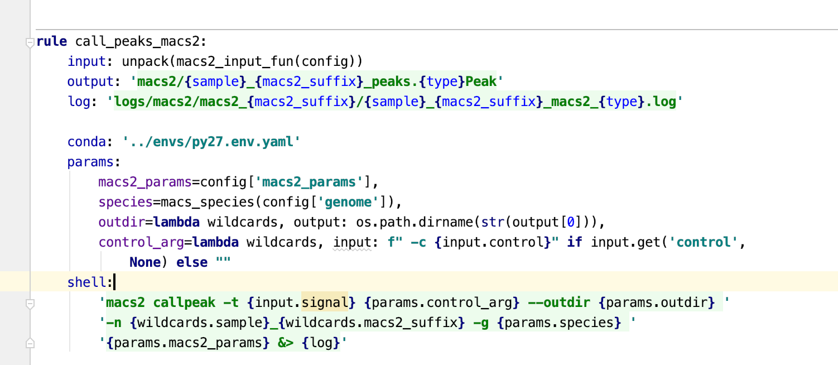The width and height of the screenshot is (838, 365).
Task: Click the macs2 output path string
Action: (317, 81)
